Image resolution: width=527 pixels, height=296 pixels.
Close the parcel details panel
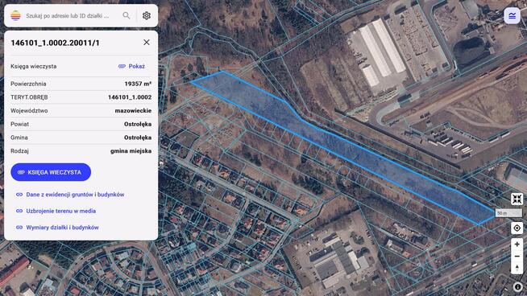click(147, 43)
